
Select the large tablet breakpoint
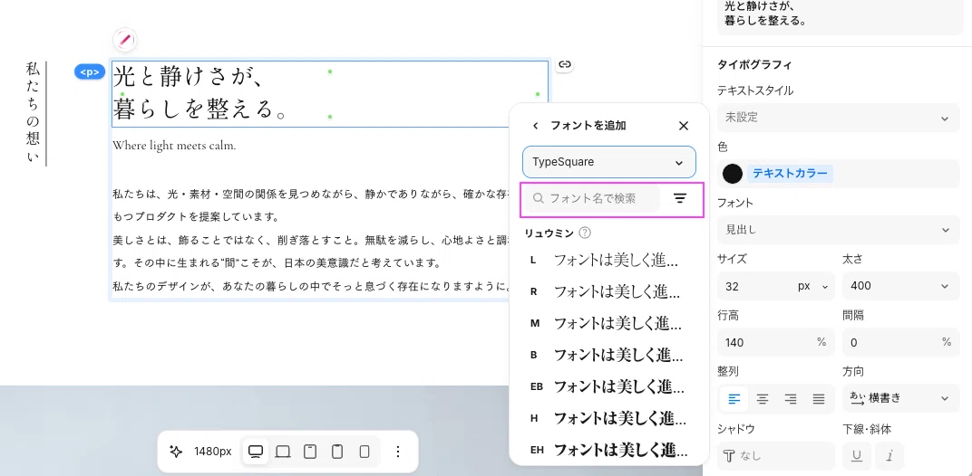310,452
